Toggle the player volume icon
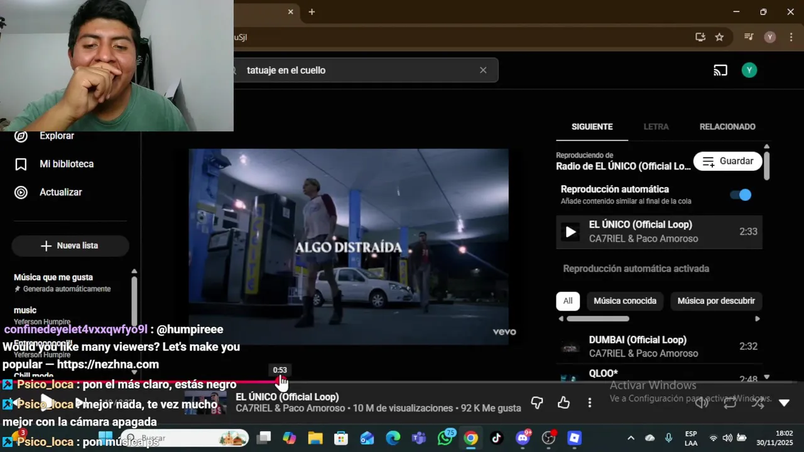The width and height of the screenshot is (804, 452). pos(702,402)
